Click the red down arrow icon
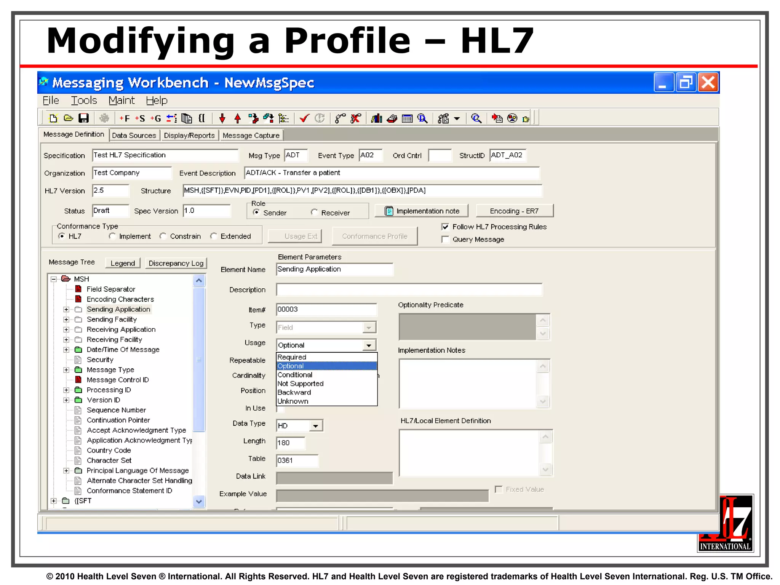This screenshot has width=780, height=585. pos(222,118)
